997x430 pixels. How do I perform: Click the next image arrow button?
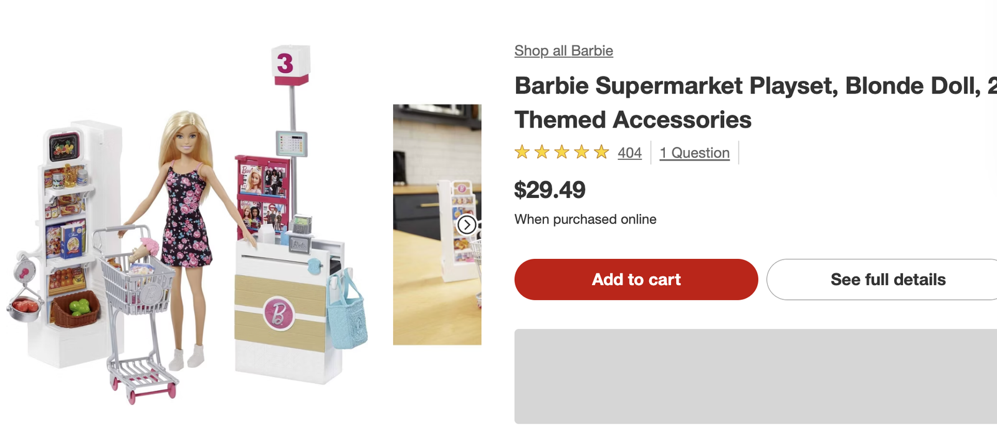tap(467, 225)
